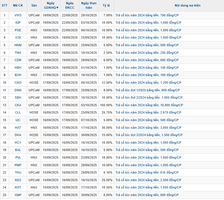Open CKA stock code link
This screenshot has height=200, width=224.
[x=18, y=105]
